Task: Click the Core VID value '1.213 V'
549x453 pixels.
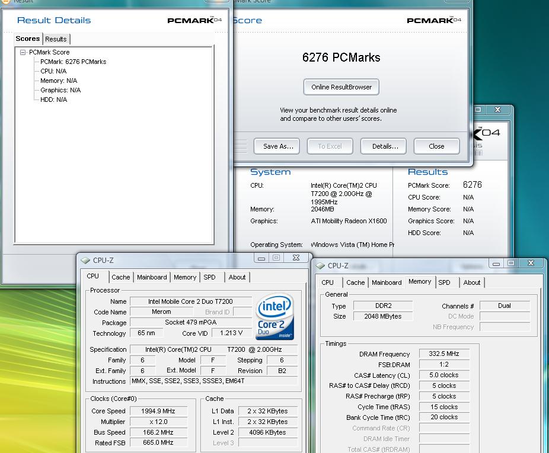Action: pos(231,333)
